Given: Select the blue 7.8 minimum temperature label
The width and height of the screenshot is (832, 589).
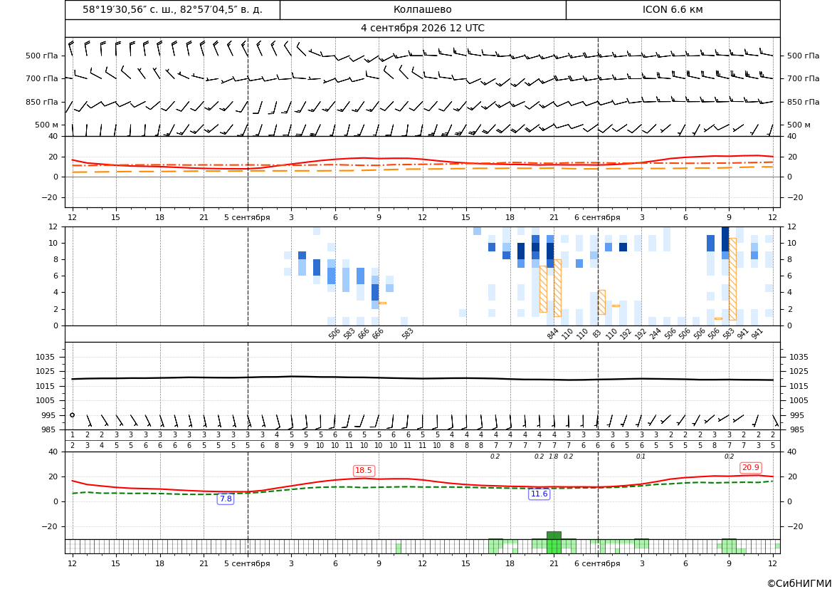Looking at the screenshot, I should (x=226, y=499).
